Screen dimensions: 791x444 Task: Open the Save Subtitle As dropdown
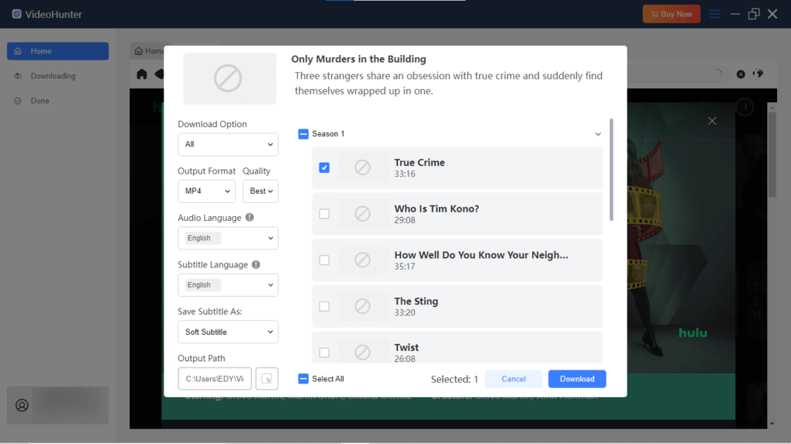(228, 332)
